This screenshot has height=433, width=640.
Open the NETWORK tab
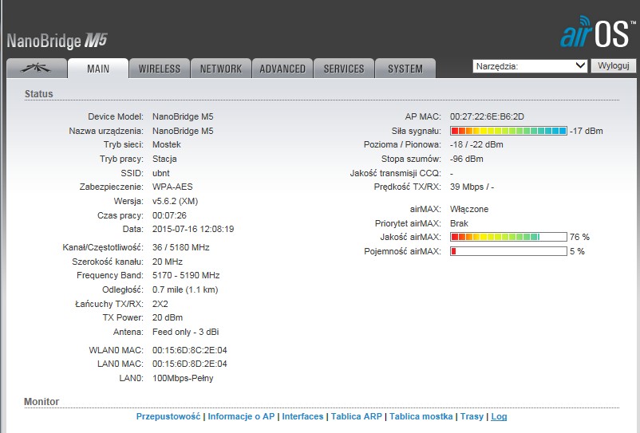click(x=221, y=69)
